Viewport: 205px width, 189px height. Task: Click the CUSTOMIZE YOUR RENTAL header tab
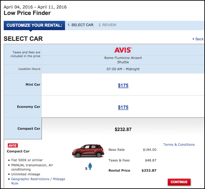click(x=34, y=25)
